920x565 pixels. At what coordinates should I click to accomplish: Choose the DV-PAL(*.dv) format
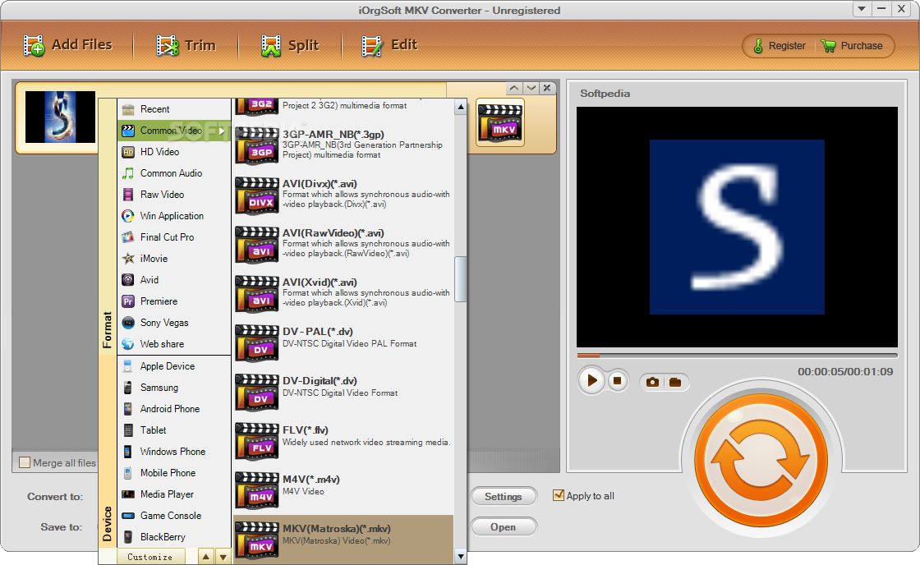point(344,342)
